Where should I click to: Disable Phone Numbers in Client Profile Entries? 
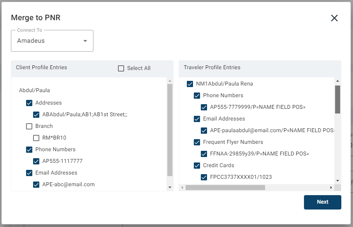29,149
